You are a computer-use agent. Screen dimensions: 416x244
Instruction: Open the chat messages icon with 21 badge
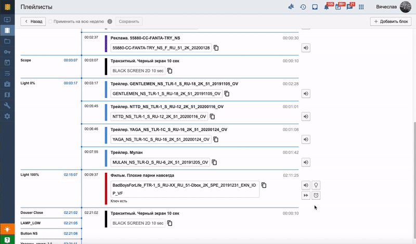click(349, 7)
